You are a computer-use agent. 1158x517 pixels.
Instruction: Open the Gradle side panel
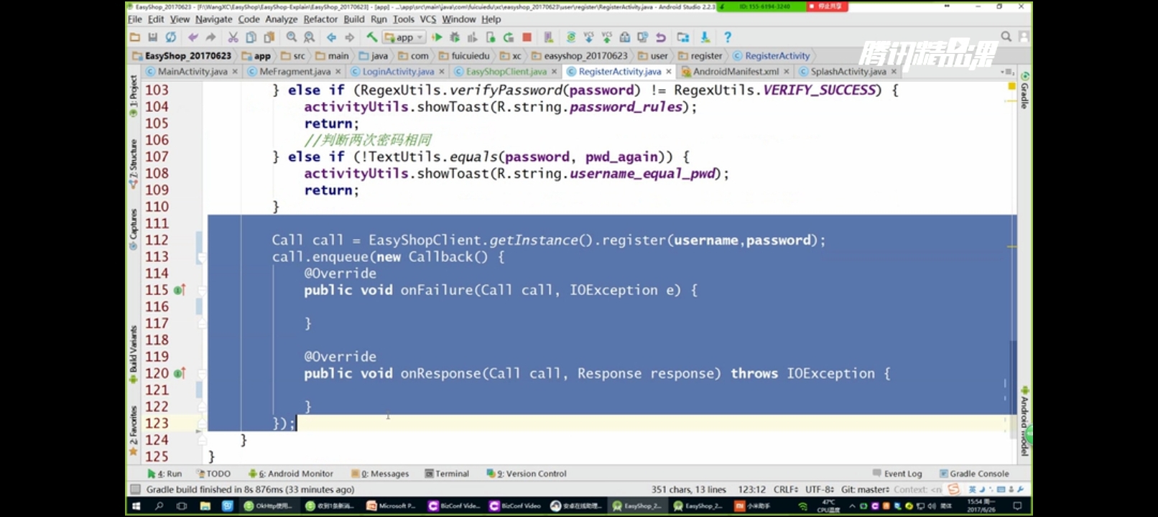coord(1024,90)
